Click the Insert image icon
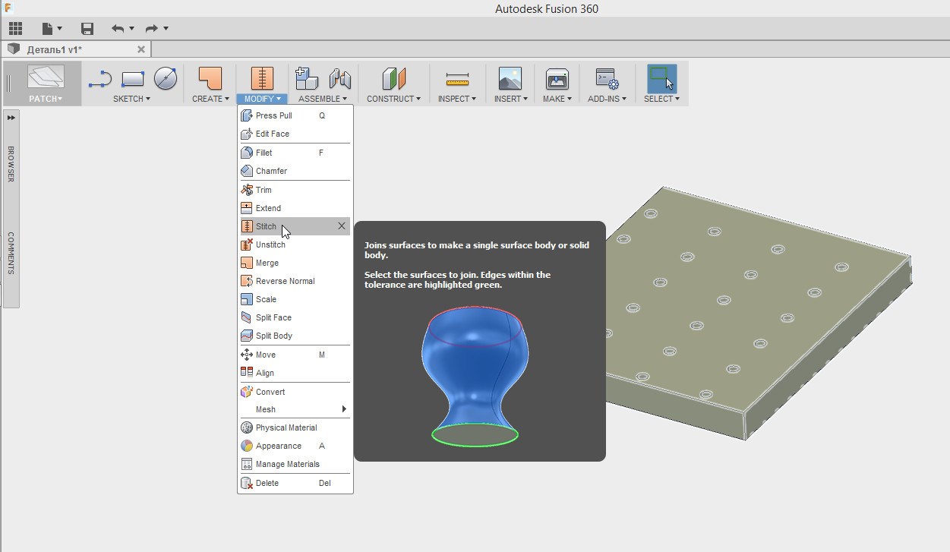 point(510,79)
